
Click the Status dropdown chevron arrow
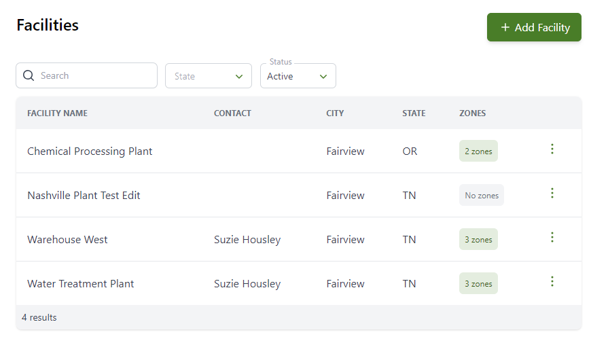[x=323, y=77]
